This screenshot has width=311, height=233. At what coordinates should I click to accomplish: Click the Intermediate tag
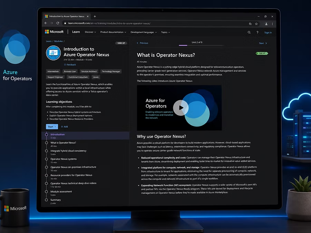53,71
